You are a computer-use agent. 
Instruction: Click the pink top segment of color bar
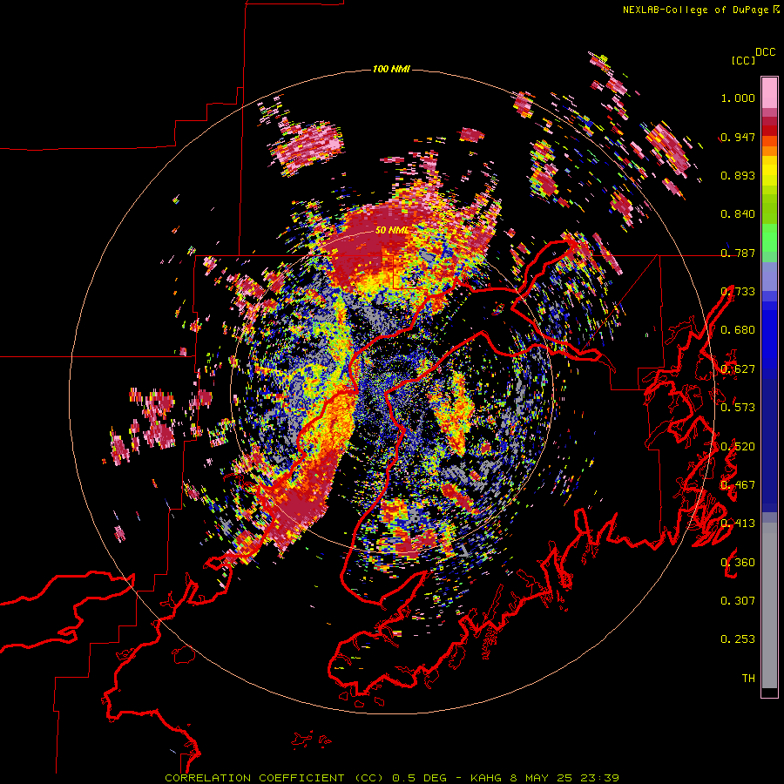(769, 92)
